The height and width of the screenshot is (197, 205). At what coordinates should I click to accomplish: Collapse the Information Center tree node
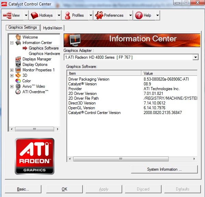(12, 43)
